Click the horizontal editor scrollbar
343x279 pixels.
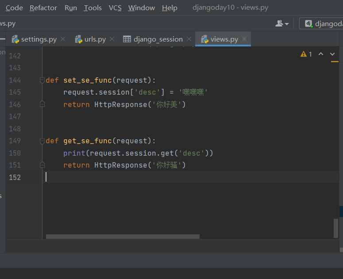pos(123,237)
